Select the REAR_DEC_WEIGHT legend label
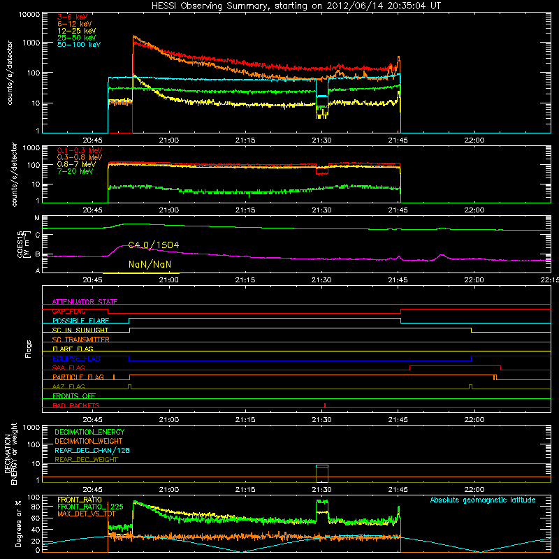The width and height of the screenshot is (559, 559). coord(86,460)
